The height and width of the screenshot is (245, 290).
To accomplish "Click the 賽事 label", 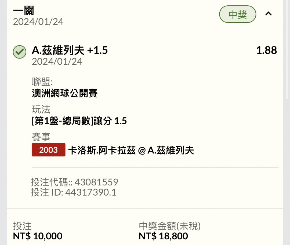I will [41, 137].
